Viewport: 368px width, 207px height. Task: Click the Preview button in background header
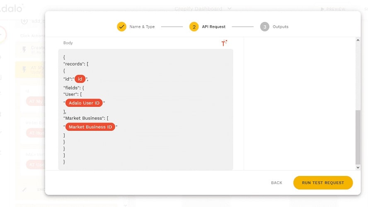click(x=333, y=9)
